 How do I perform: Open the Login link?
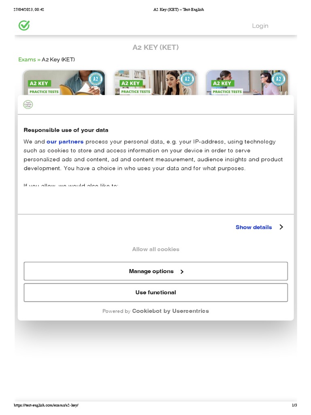(x=260, y=26)
